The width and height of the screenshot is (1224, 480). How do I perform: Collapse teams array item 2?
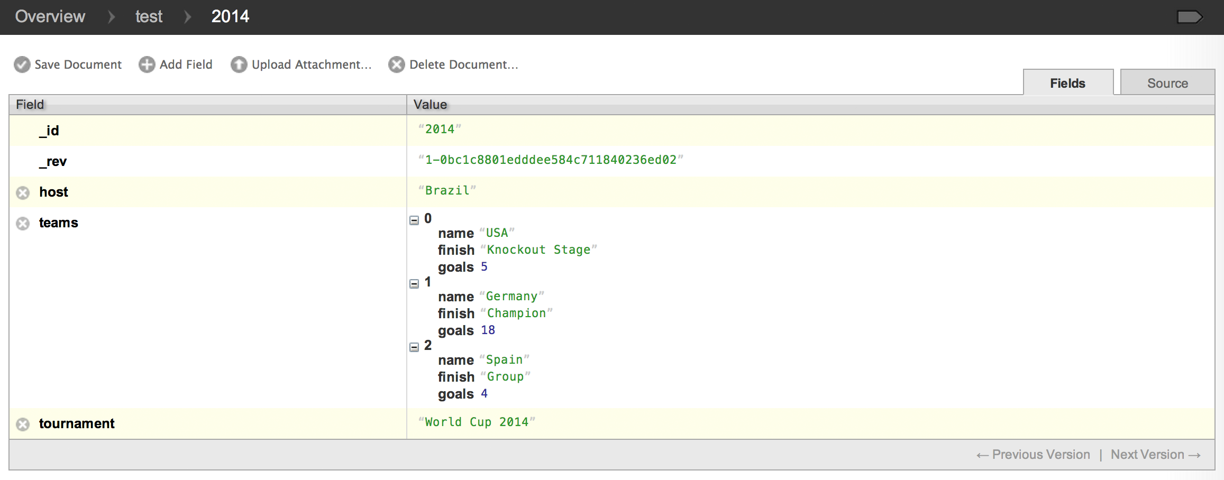(x=414, y=347)
